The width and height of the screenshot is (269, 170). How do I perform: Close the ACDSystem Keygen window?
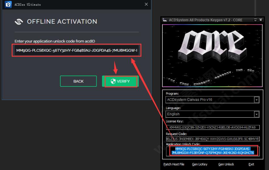pos(260,20)
